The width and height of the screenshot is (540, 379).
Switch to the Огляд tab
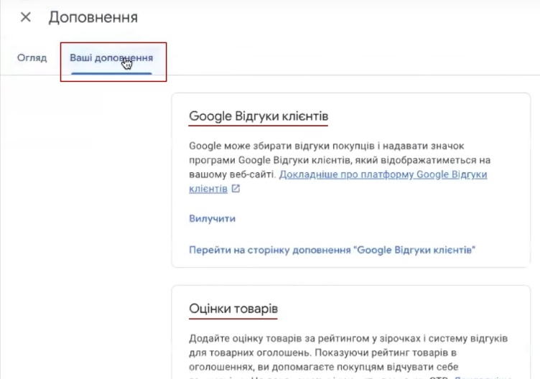coord(32,57)
